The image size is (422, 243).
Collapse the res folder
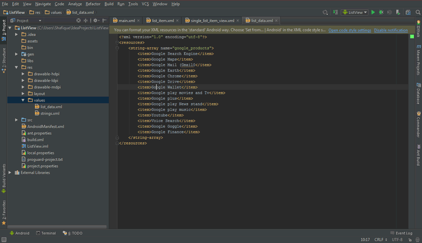tap(16, 67)
